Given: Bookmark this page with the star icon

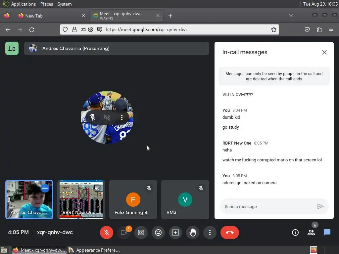Looking at the screenshot, I should 274,29.
